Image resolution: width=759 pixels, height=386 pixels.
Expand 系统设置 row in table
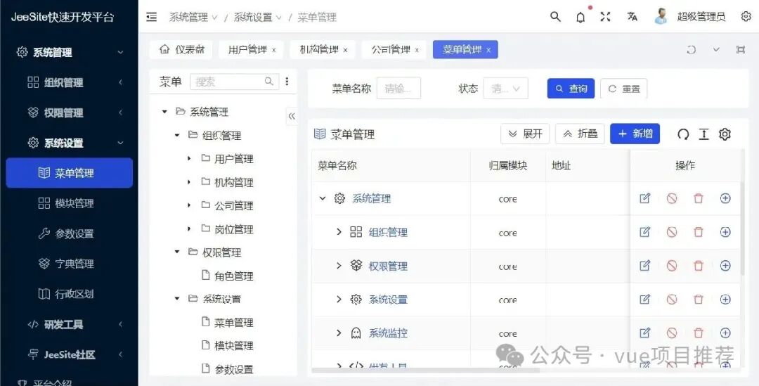point(339,300)
